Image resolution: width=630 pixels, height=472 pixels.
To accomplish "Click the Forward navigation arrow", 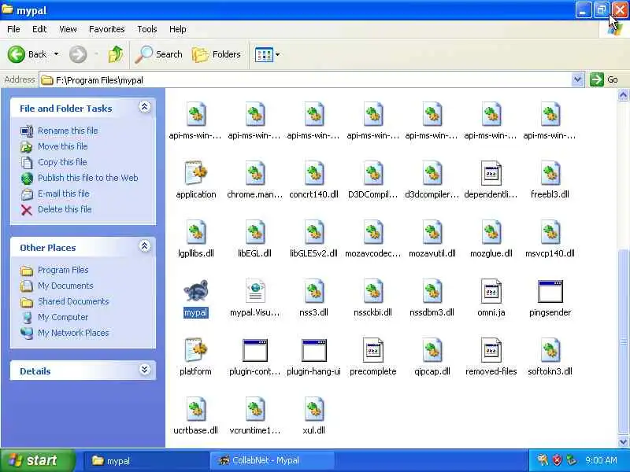I will click(x=78, y=54).
